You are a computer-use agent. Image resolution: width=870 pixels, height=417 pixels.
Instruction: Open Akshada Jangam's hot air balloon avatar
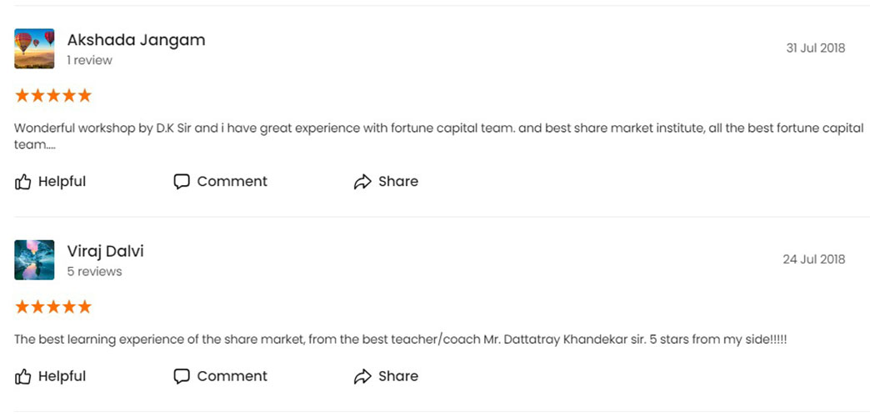click(x=34, y=49)
